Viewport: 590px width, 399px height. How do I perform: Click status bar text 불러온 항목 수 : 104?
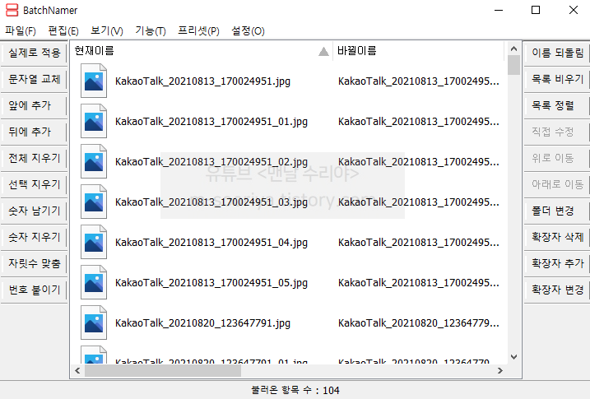[x=295, y=390]
